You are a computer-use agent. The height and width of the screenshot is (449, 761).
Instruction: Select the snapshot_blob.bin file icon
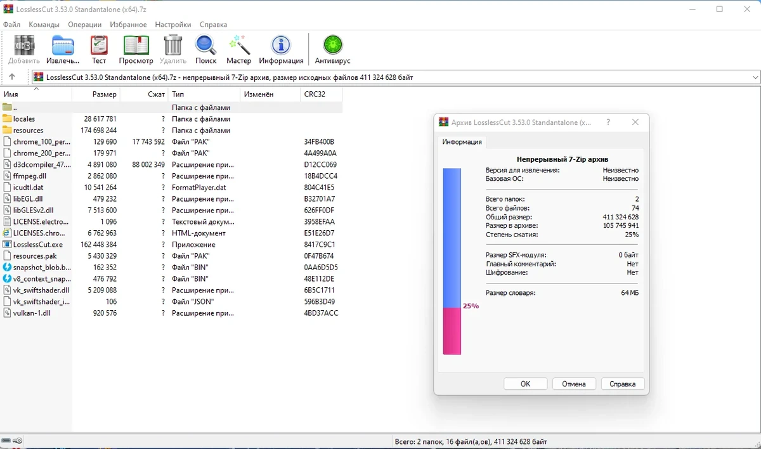(x=8, y=267)
